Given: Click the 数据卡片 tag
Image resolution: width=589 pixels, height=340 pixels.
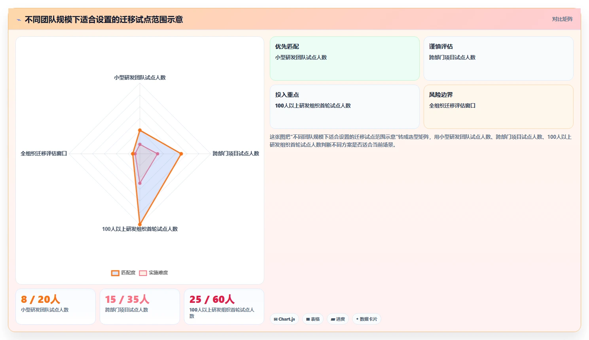Looking at the screenshot, I should click(x=366, y=319).
